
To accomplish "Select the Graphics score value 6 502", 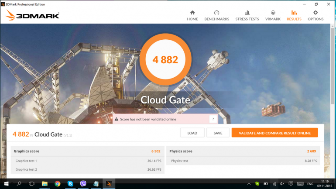I will pos(156,151).
